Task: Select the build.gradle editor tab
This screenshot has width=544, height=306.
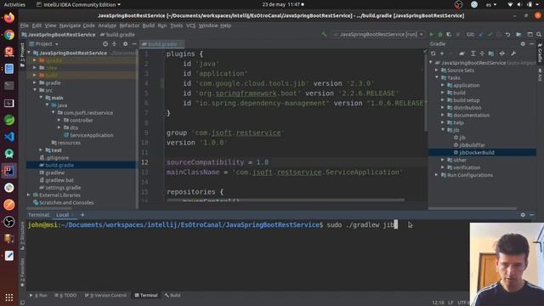Action: tap(161, 44)
